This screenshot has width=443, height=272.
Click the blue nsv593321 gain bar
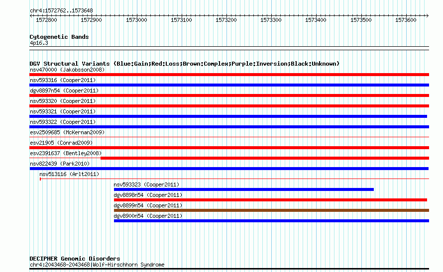click(x=228, y=116)
